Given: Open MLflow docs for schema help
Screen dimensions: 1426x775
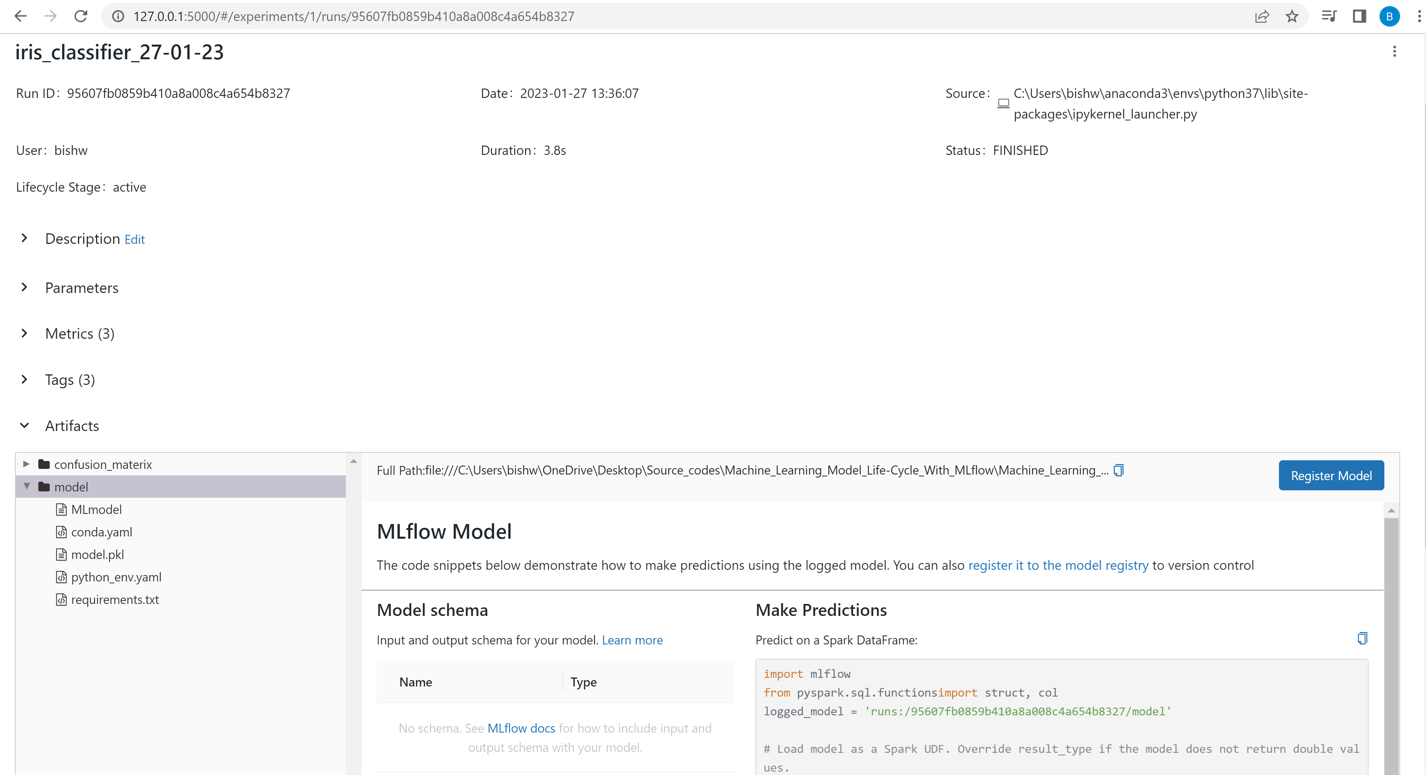Looking at the screenshot, I should 521,728.
